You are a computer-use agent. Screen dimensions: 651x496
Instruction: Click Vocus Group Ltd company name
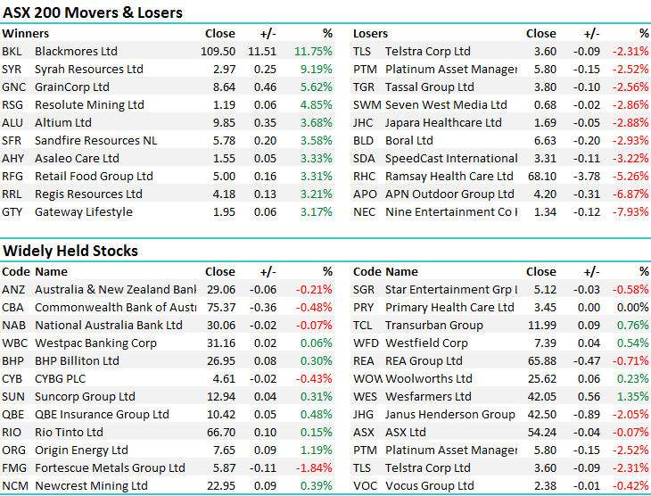pyautogui.click(x=429, y=486)
